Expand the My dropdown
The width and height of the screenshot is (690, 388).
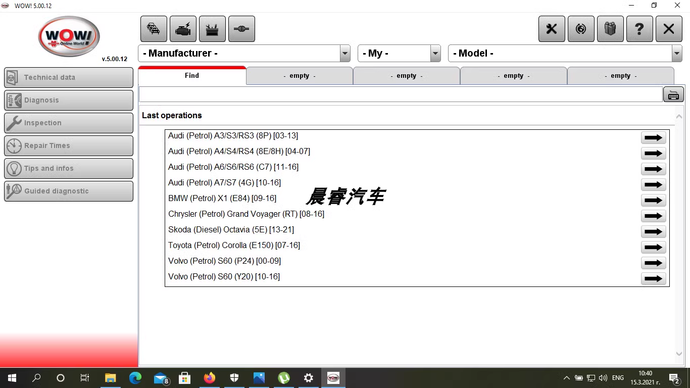[x=435, y=54]
